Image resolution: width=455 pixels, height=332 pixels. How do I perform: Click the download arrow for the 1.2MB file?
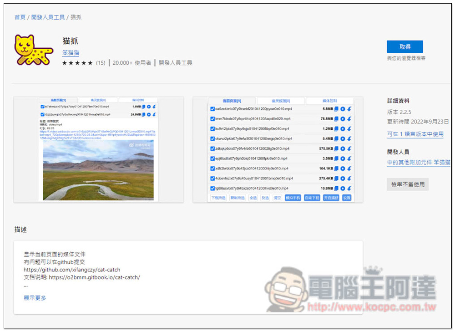pos(349,129)
